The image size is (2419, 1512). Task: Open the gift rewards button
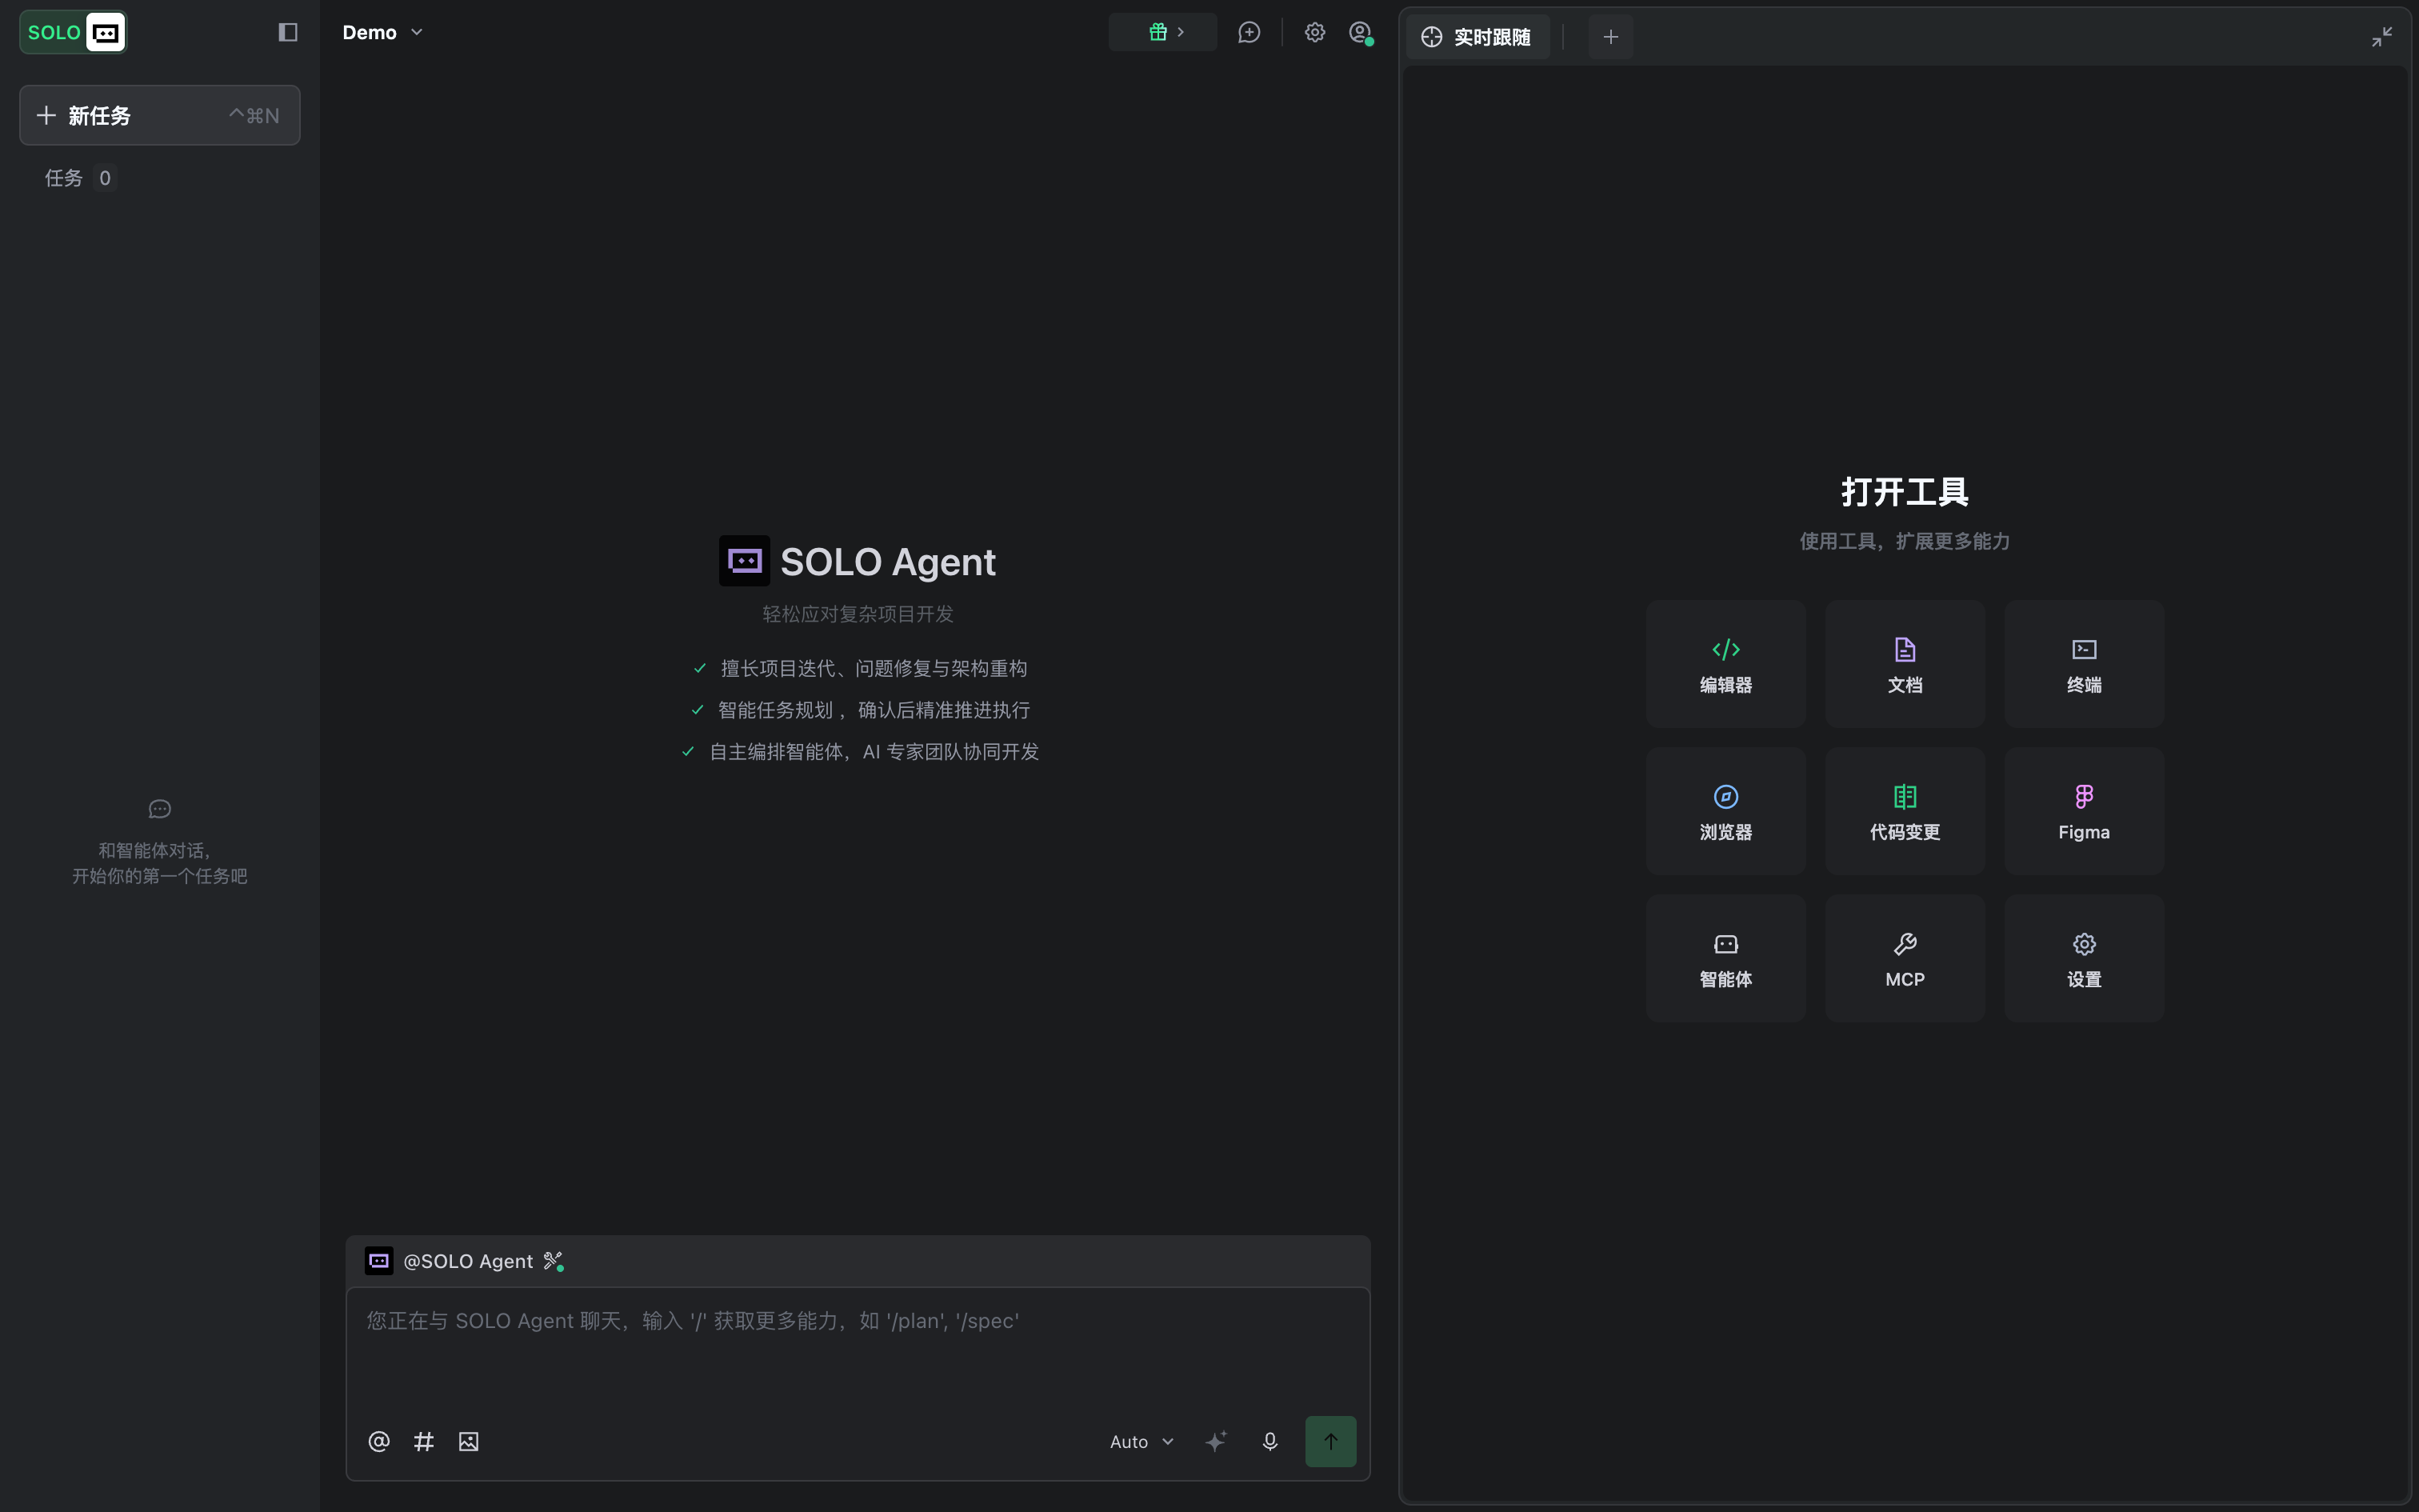[1162, 33]
